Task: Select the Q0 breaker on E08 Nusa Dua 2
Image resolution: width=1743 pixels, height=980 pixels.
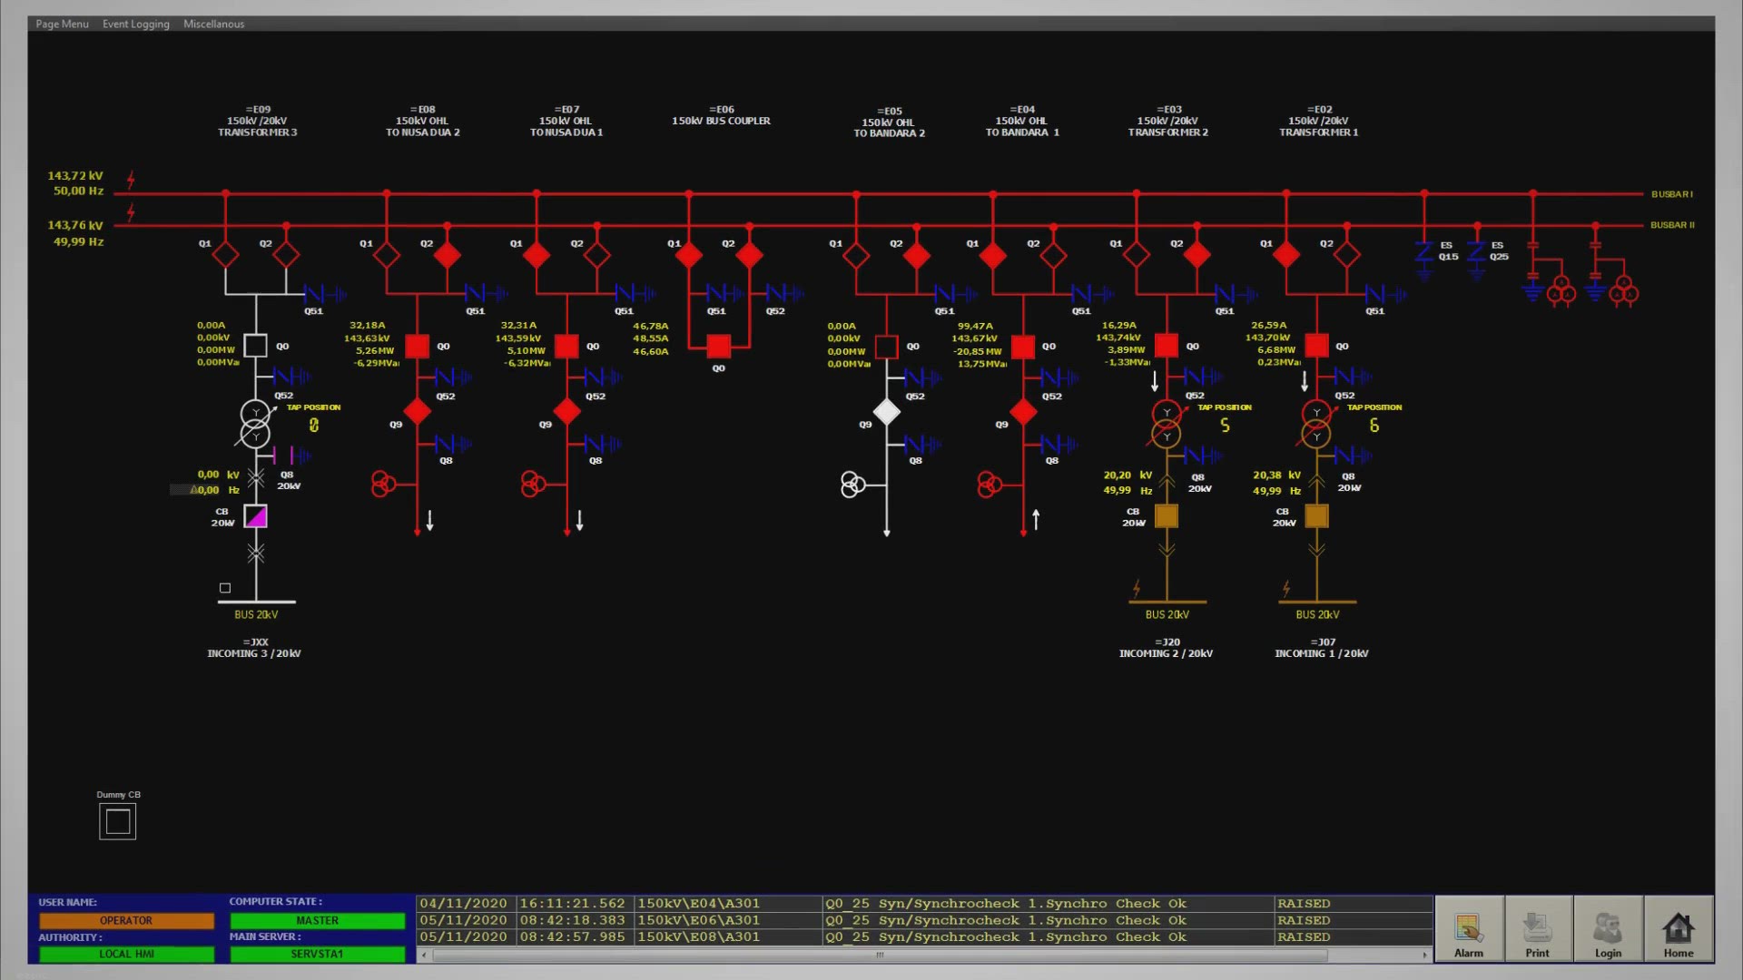Action: coord(416,346)
